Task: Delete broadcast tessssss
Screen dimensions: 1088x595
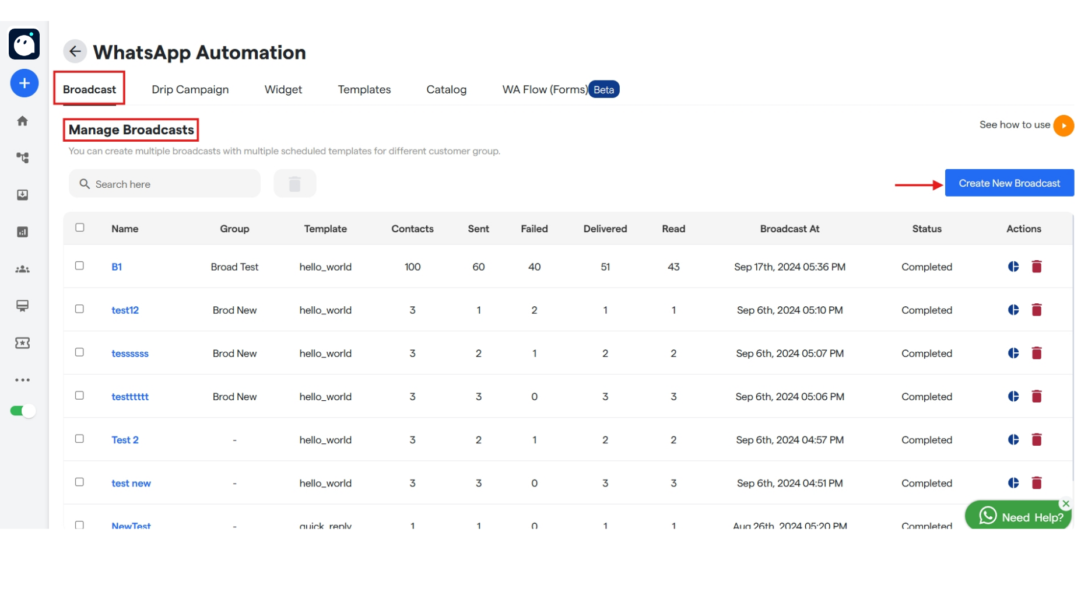Action: (x=1036, y=353)
